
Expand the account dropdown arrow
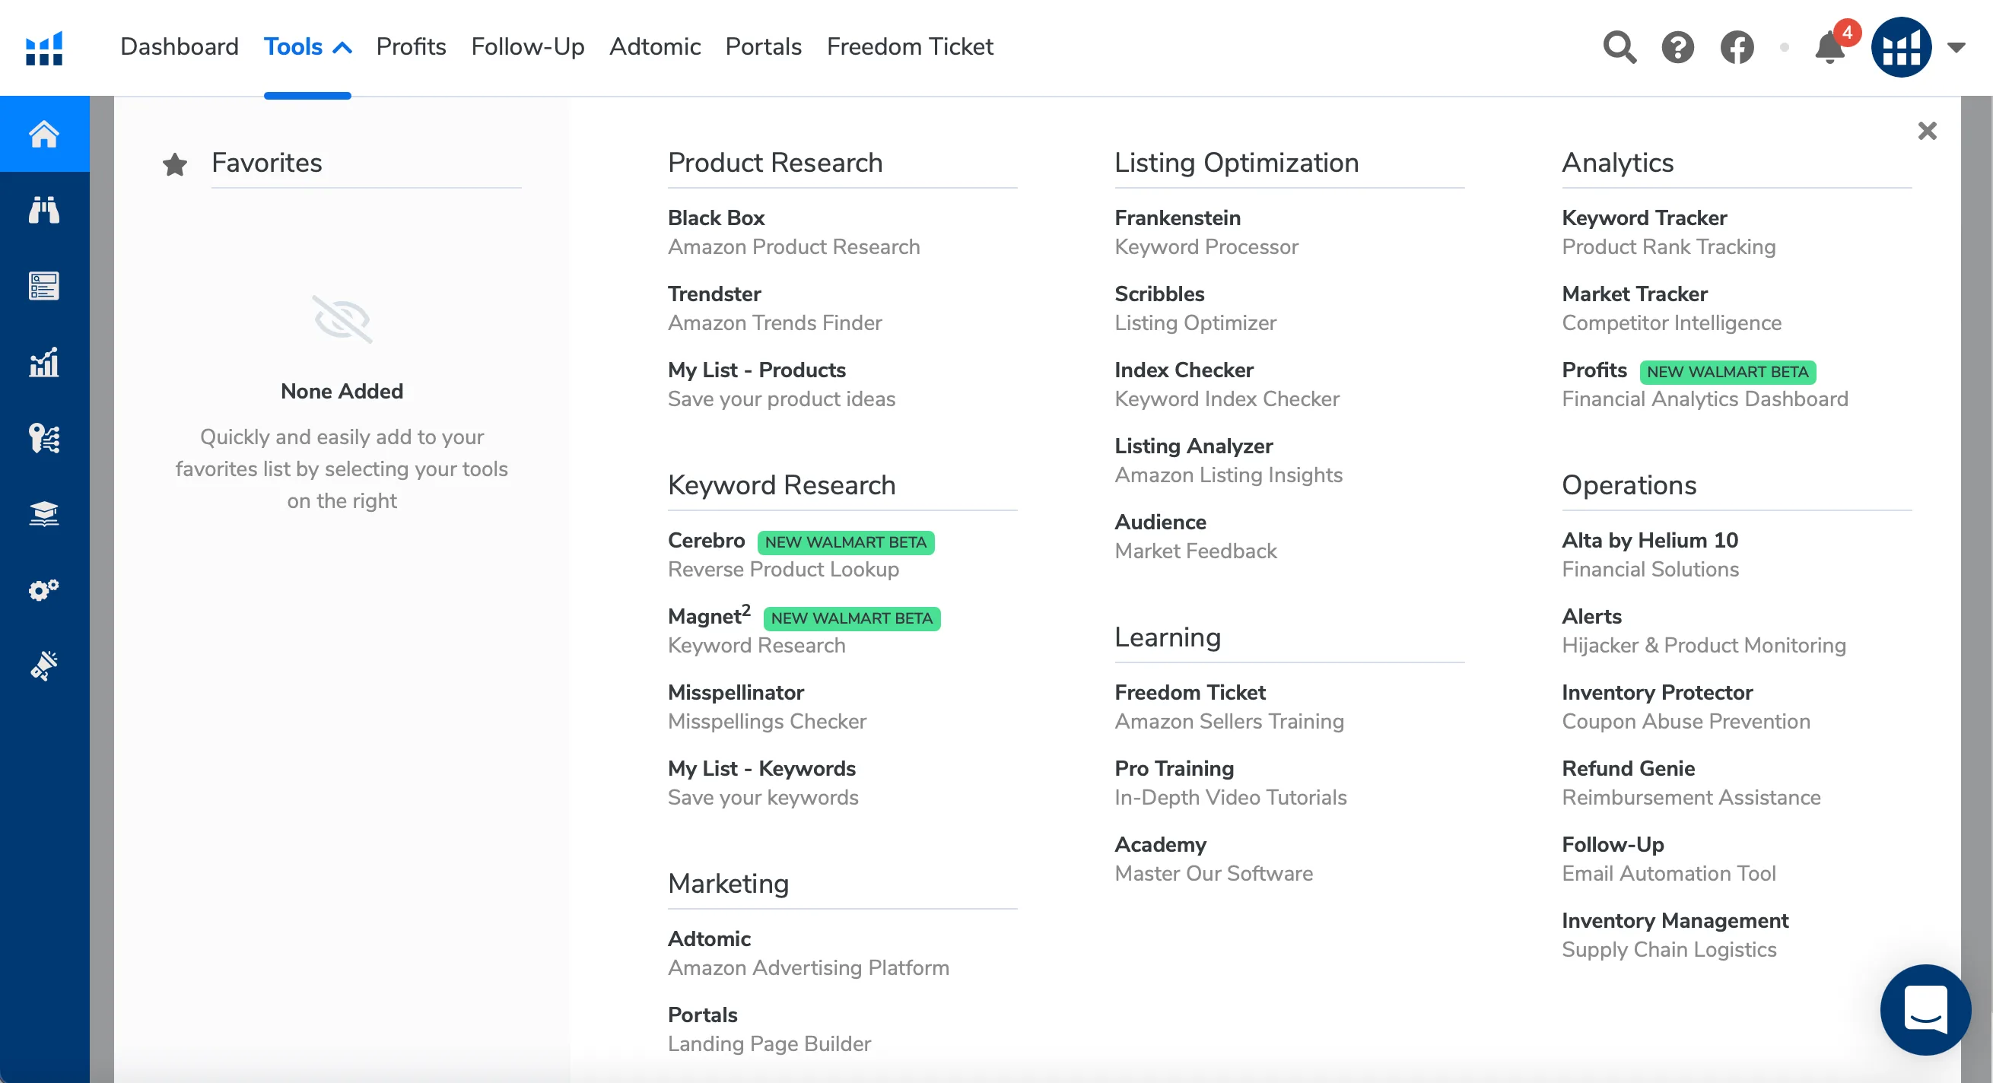[1956, 48]
